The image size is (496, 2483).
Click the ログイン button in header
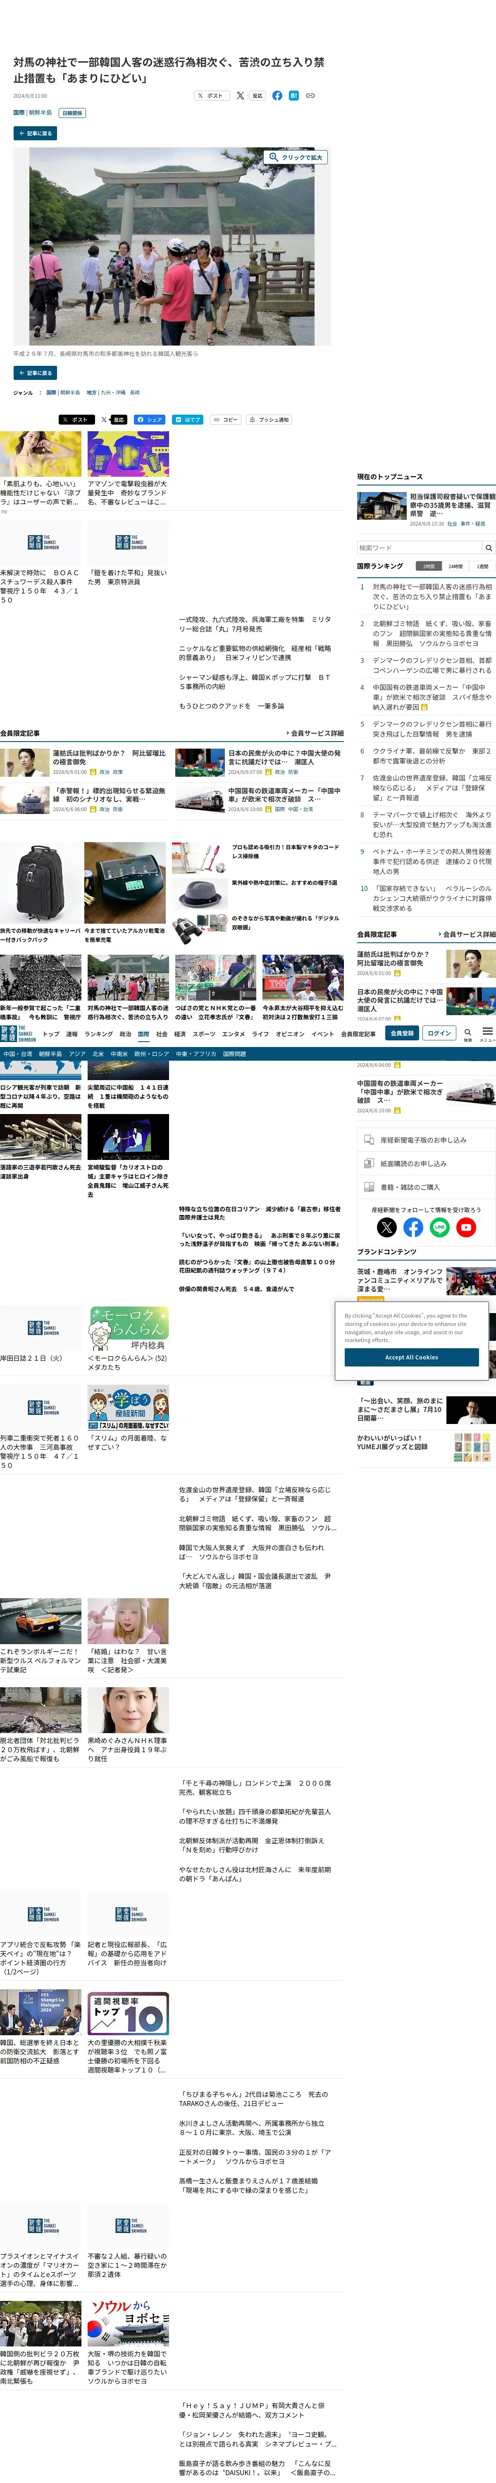(439, 1033)
